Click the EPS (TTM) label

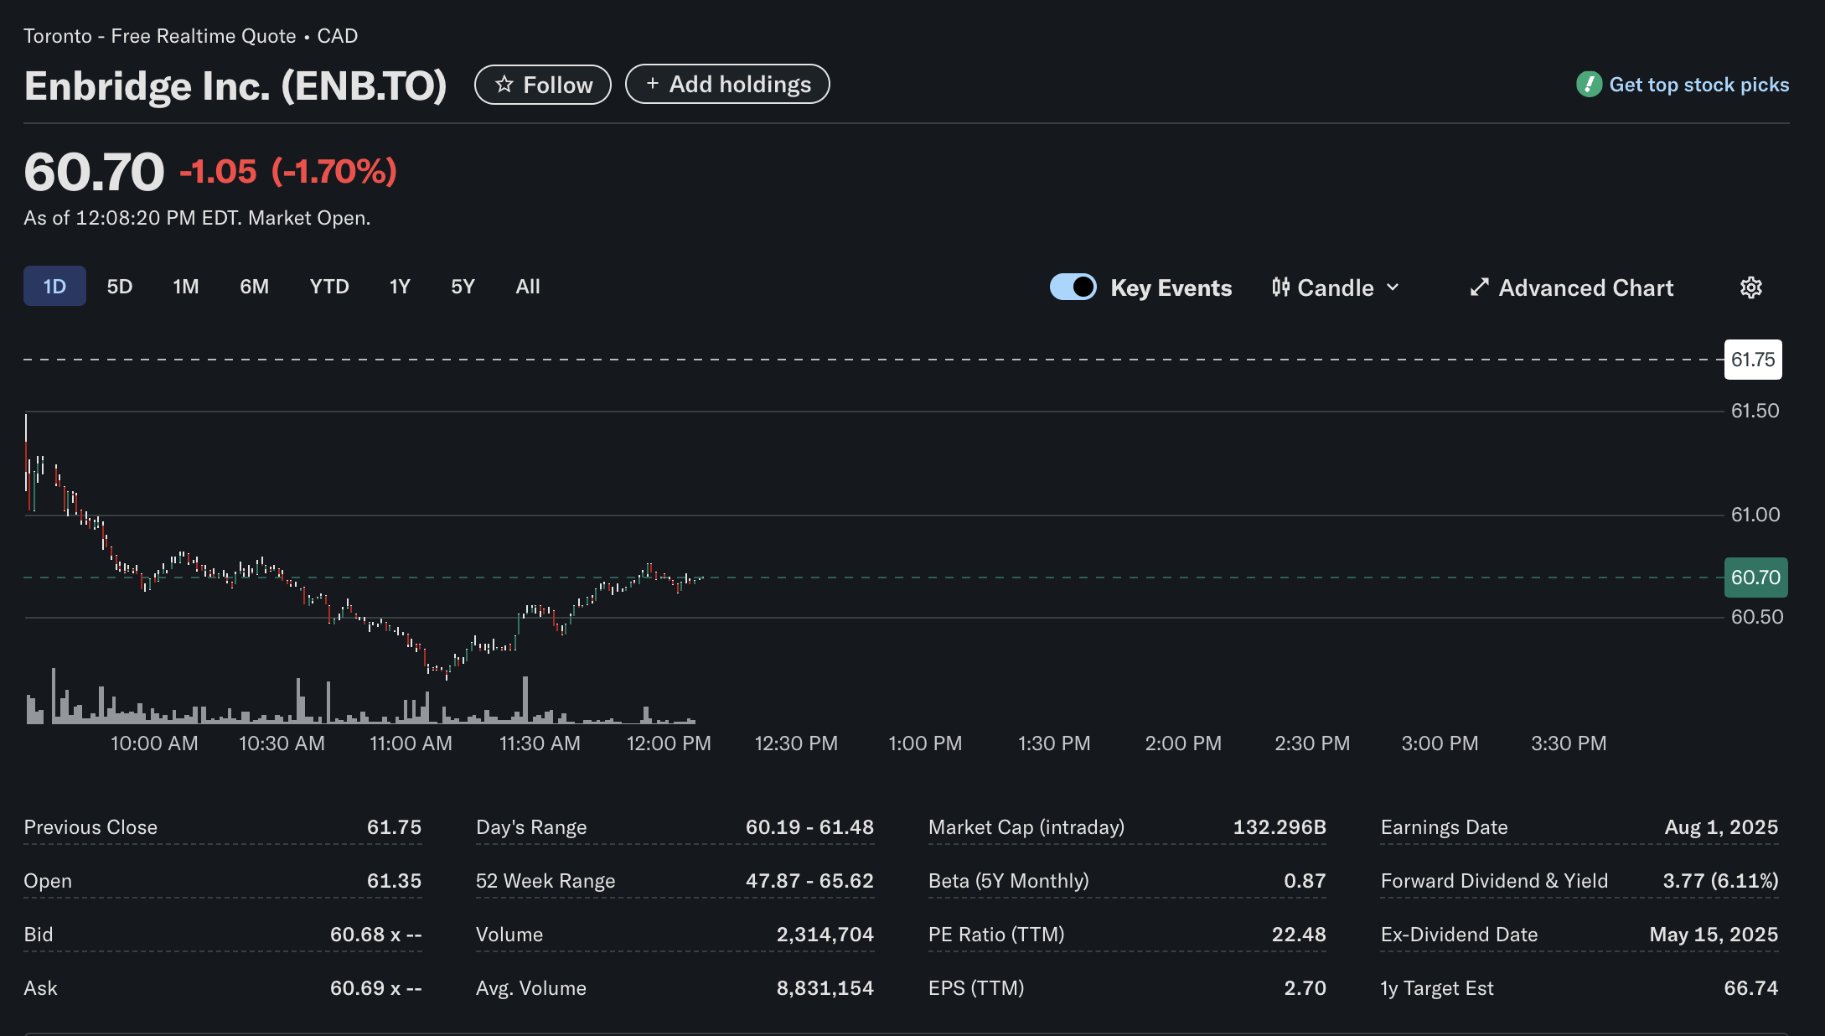(x=976, y=988)
